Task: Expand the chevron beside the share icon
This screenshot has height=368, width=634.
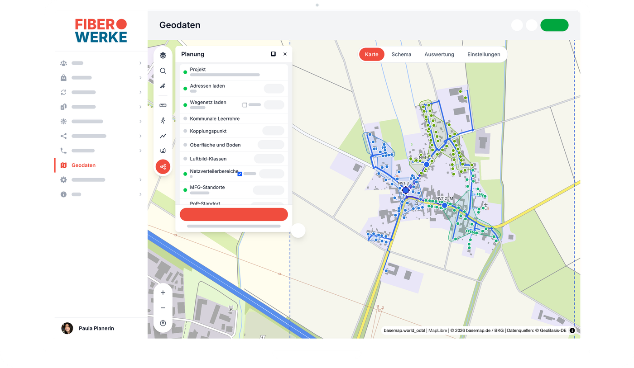Action: click(x=140, y=136)
